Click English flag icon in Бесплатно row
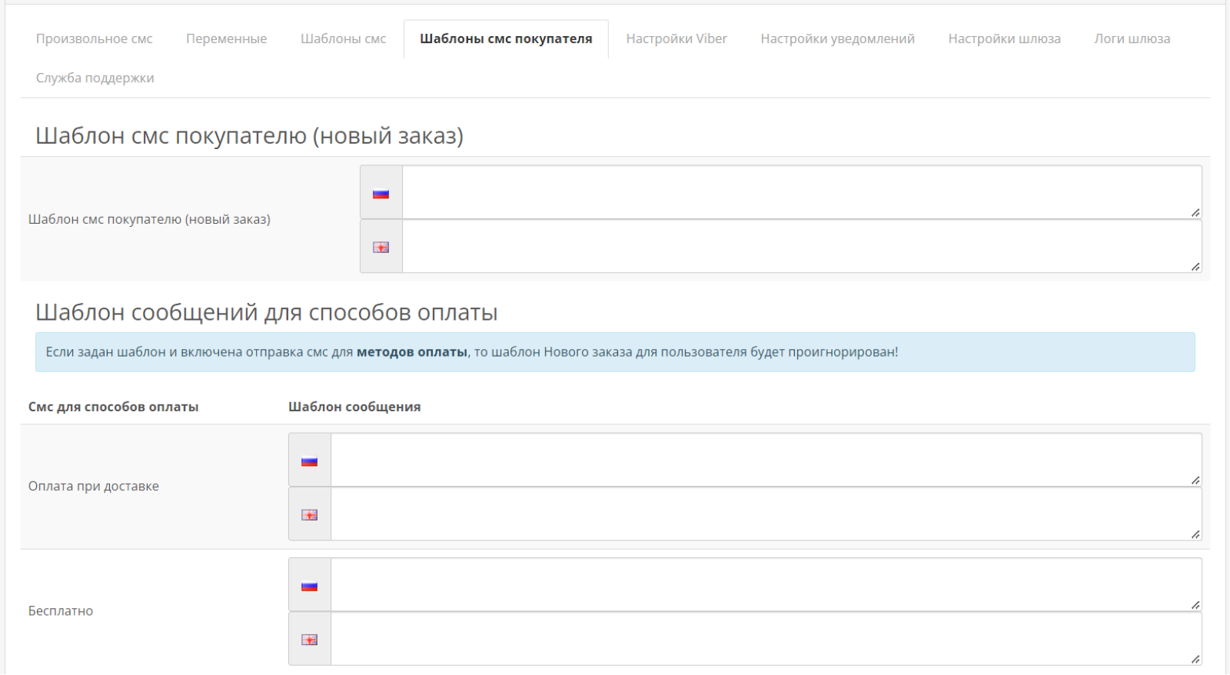The image size is (1230, 675). (309, 640)
